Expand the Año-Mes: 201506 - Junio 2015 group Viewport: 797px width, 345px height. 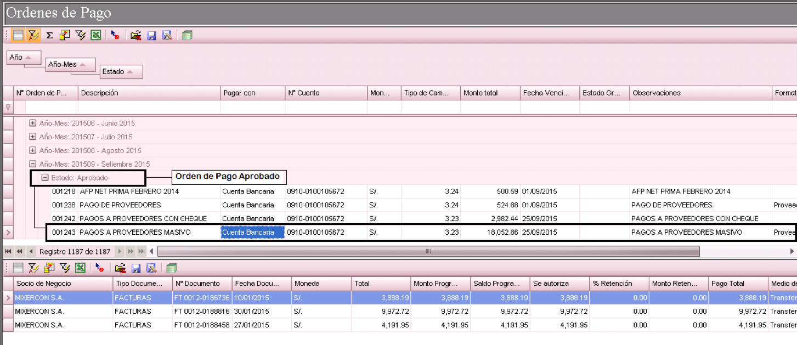click(x=33, y=123)
